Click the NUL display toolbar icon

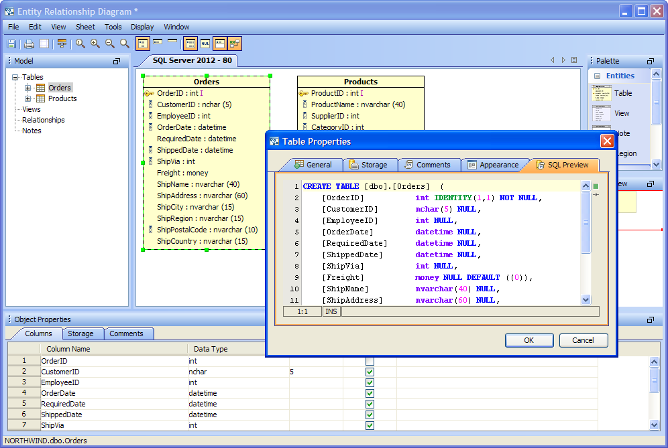pos(205,44)
